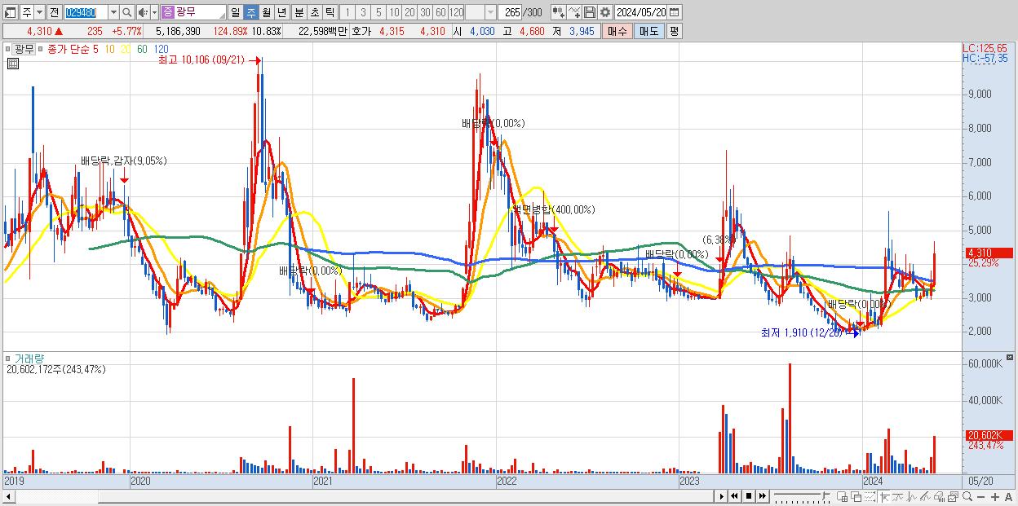Viewport: 1018px width, 506px height.
Task: Click the grid icon below 광무 label
Action: [12, 64]
